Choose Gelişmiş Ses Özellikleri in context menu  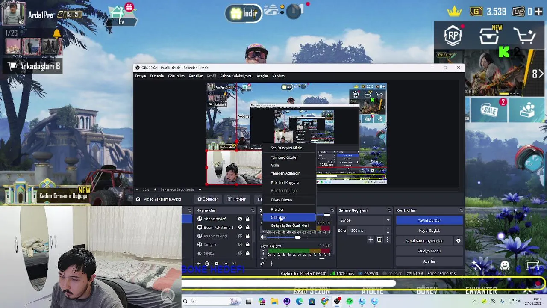click(289, 225)
